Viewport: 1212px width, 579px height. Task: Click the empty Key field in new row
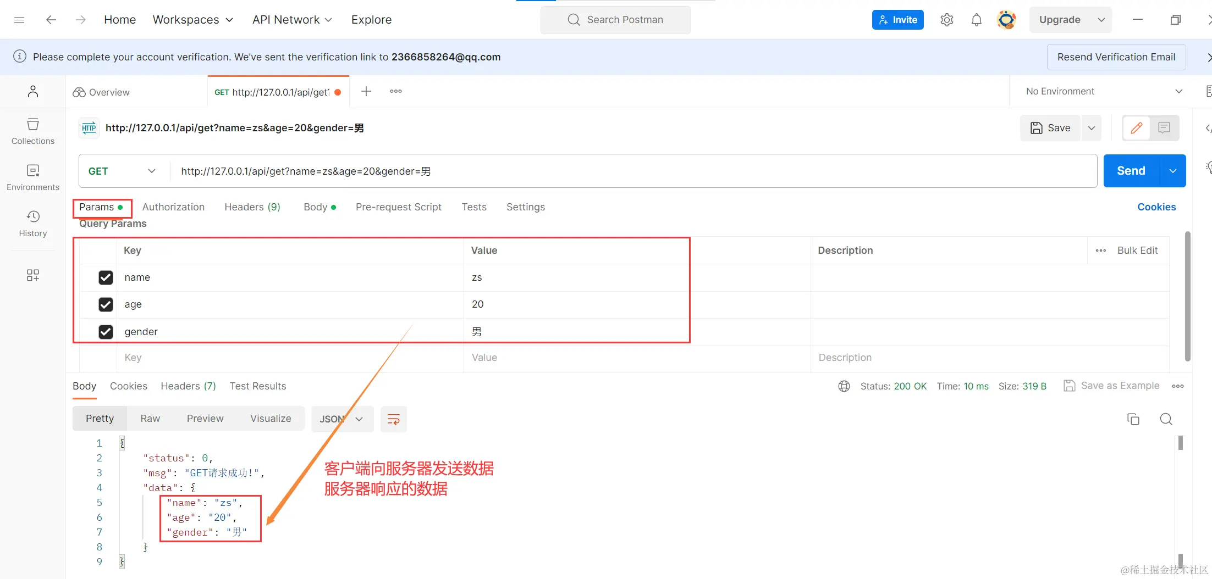pos(290,358)
